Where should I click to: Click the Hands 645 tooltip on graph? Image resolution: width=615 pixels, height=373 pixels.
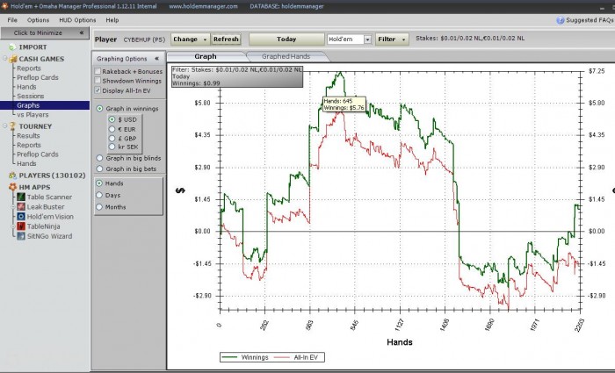(344, 104)
